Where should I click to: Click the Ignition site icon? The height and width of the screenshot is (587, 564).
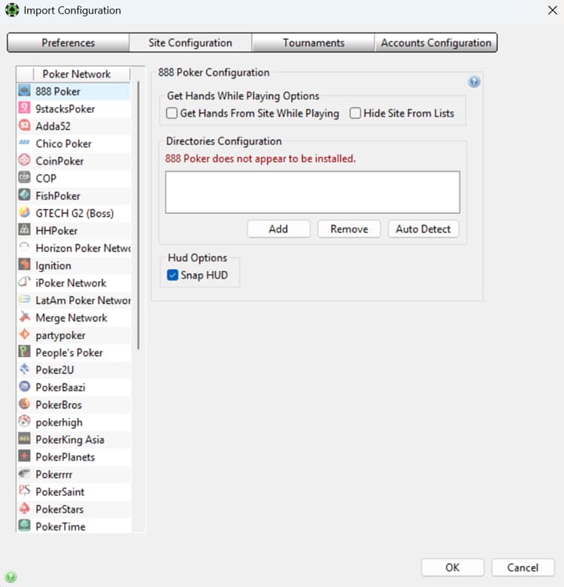point(24,265)
